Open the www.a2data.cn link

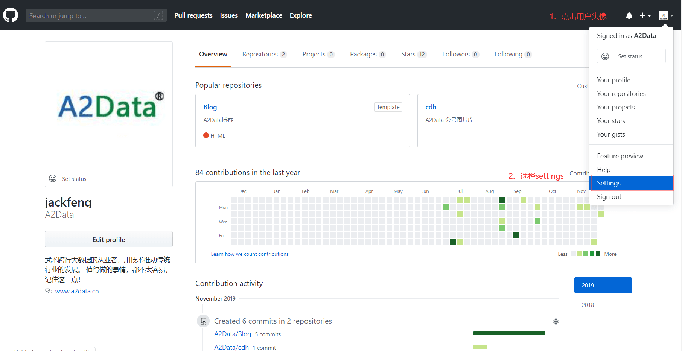77,291
